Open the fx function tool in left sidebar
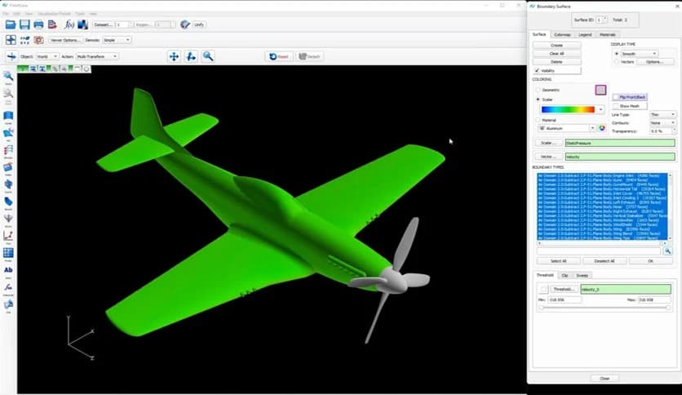 click(x=8, y=287)
